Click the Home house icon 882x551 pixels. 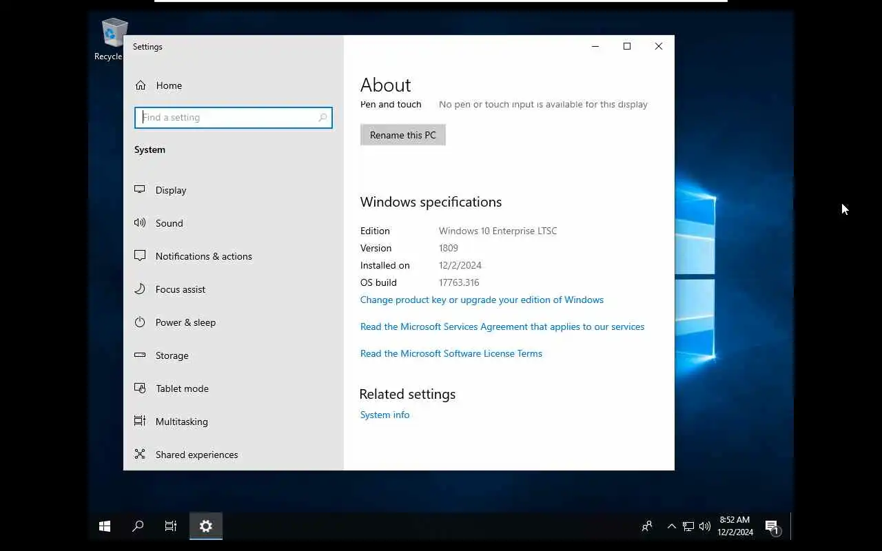(x=141, y=85)
